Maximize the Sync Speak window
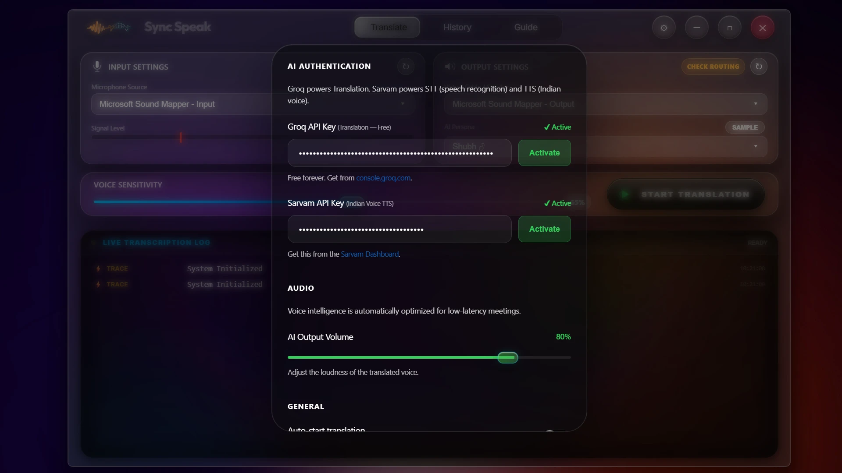842x473 pixels. (730, 28)
